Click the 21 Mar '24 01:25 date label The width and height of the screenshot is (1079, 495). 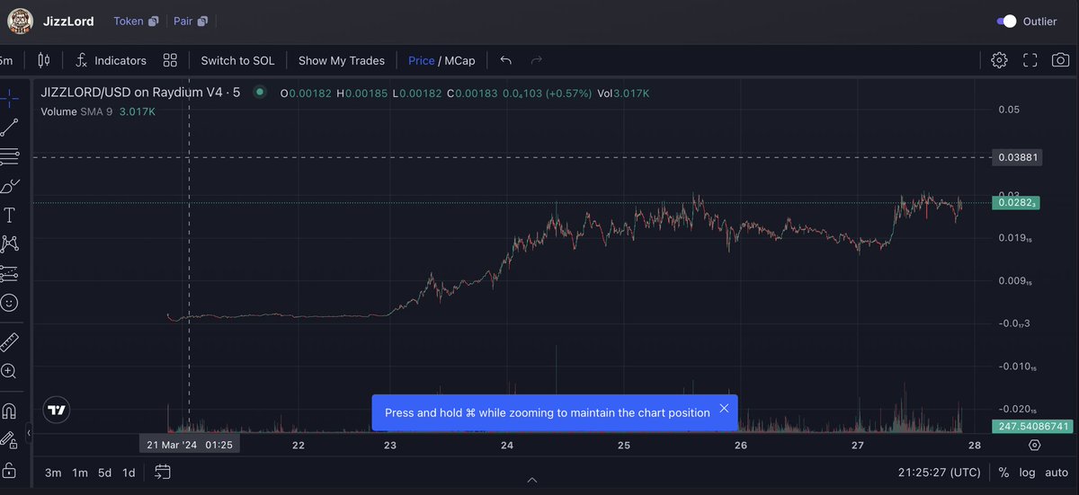[x=188, y=445]
